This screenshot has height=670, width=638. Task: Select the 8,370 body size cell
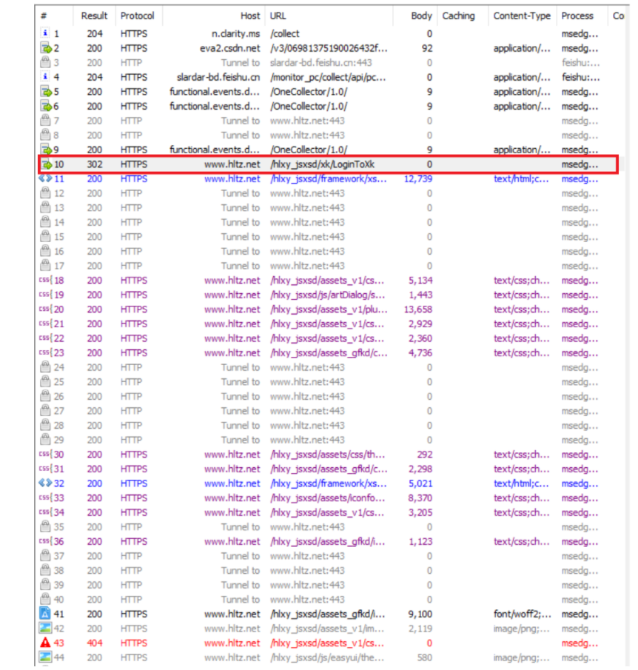420,498
